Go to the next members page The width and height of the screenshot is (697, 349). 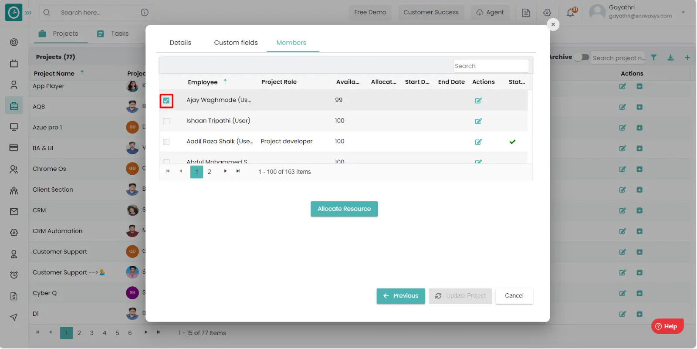click(225, 171)
